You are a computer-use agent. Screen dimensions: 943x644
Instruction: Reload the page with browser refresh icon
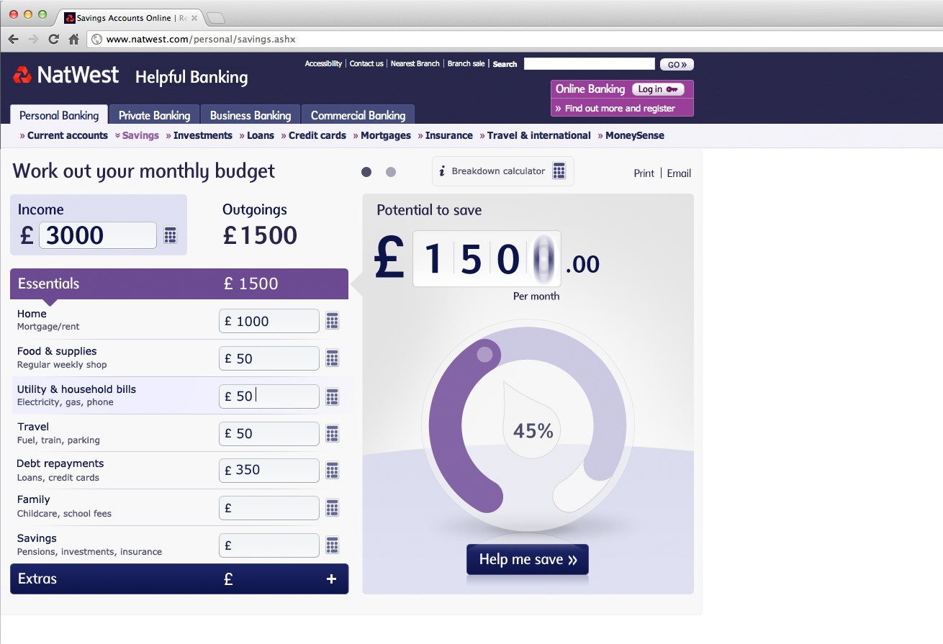pos(53,40)
